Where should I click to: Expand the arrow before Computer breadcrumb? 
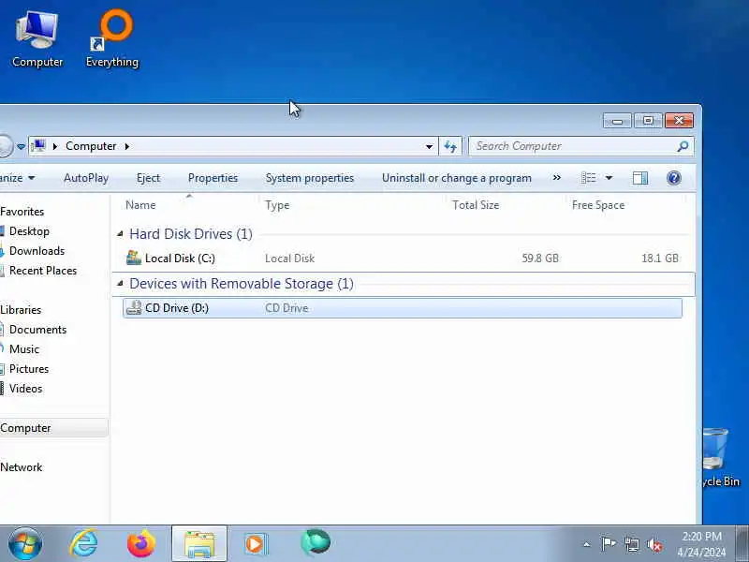pos(55,146)
